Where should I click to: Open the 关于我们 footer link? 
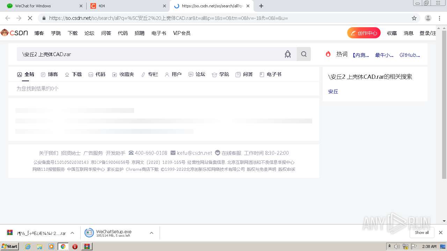(x=49, y=153)
